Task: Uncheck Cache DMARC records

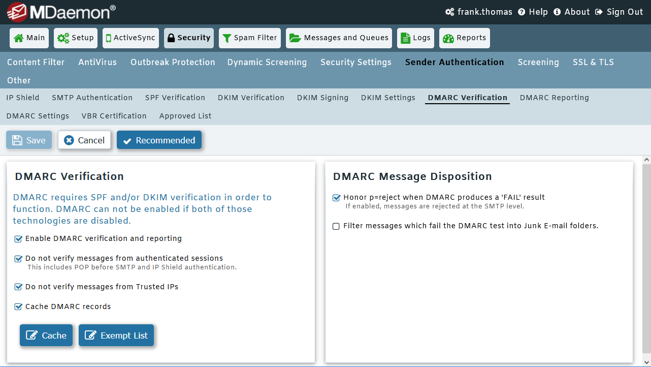Action: (x=18, y=307)
